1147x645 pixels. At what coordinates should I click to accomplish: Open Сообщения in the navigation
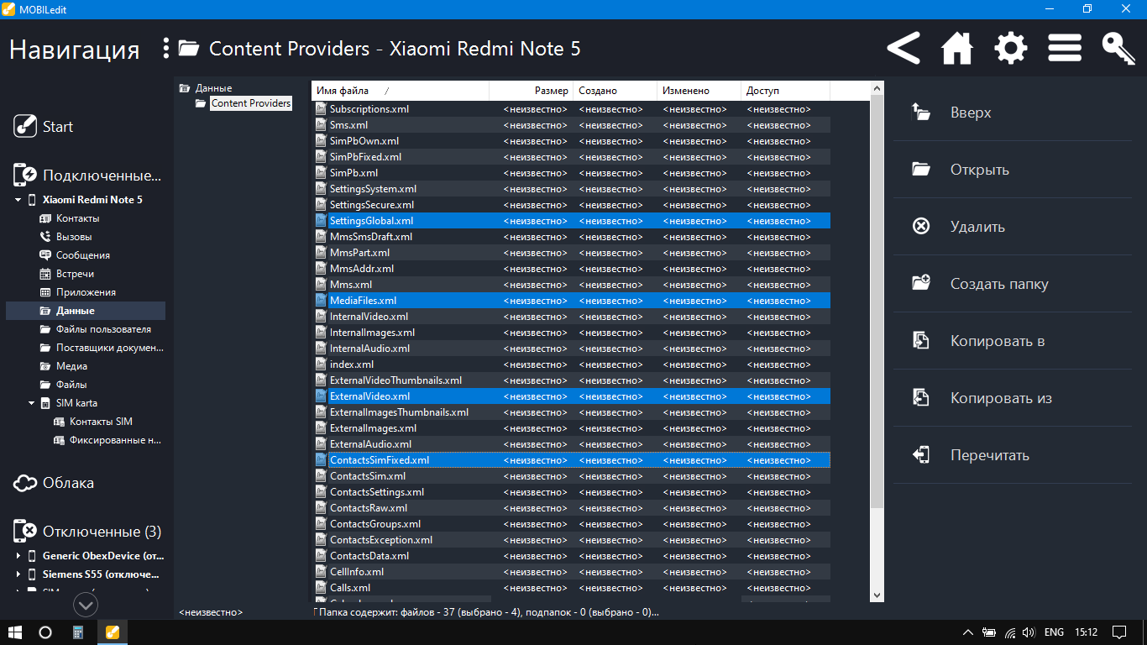[x=82, y=255]
